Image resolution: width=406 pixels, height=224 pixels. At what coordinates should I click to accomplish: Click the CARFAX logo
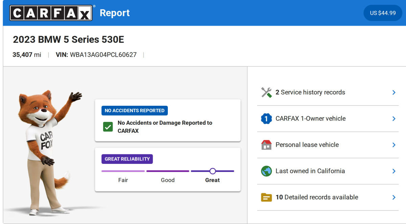click(x=51, y=13)
